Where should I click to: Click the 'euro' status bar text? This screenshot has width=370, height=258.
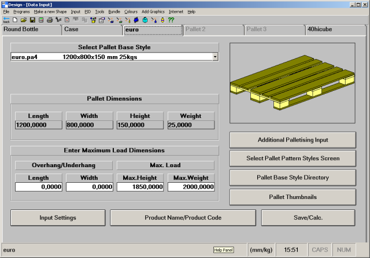[9, 250]
